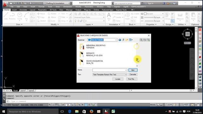Click the MODEL button in the status bar
Screen dimensions: 203x114
click(x=153, y=105)
